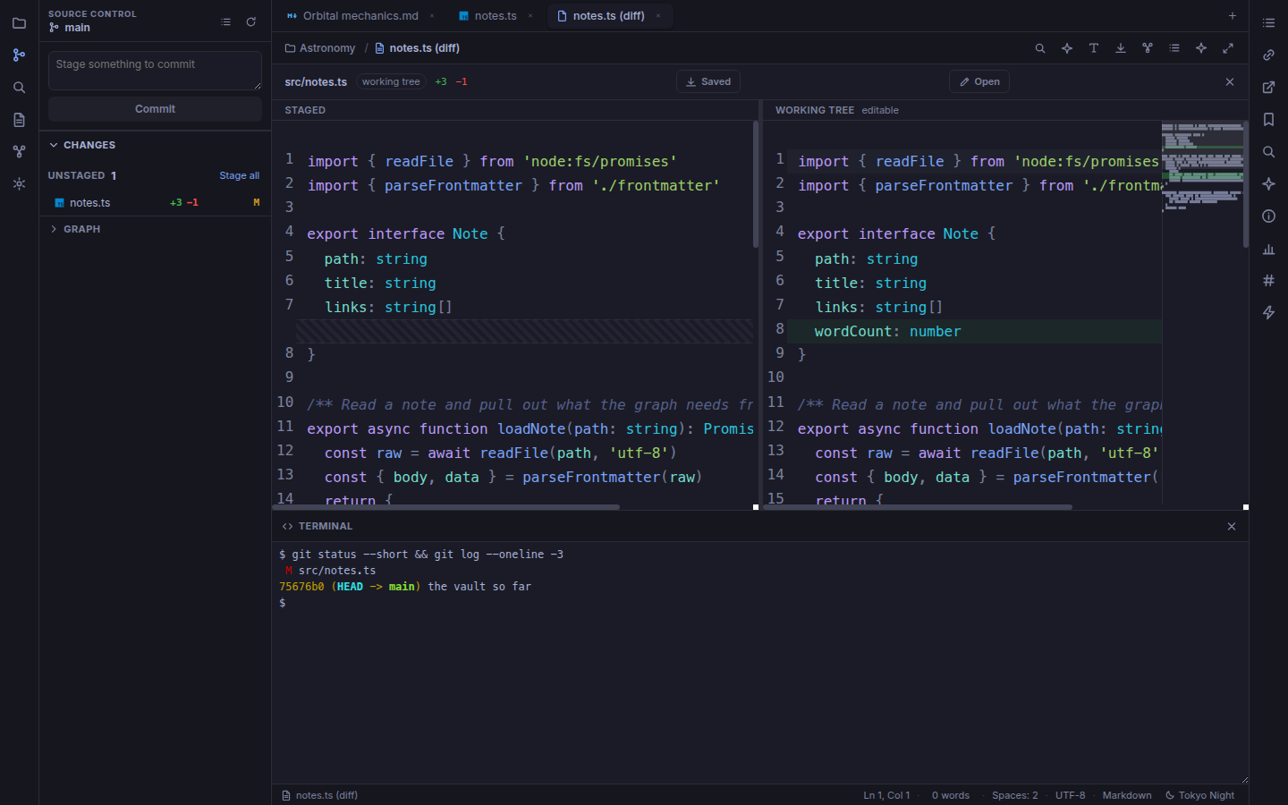Click the working tree horizontal scrollbar
This screenshot has height=805, width=1288.
[917, 507]
